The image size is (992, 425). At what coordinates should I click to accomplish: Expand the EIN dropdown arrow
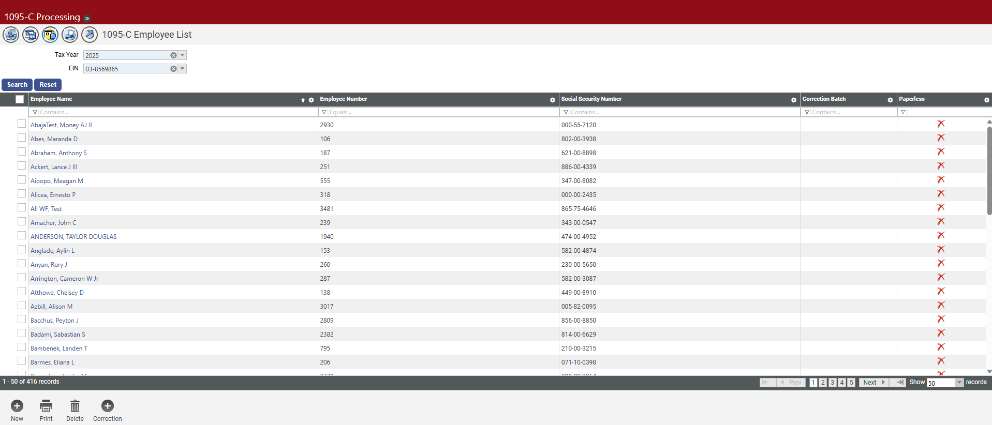pyautogui.click(x=183, y=69)
